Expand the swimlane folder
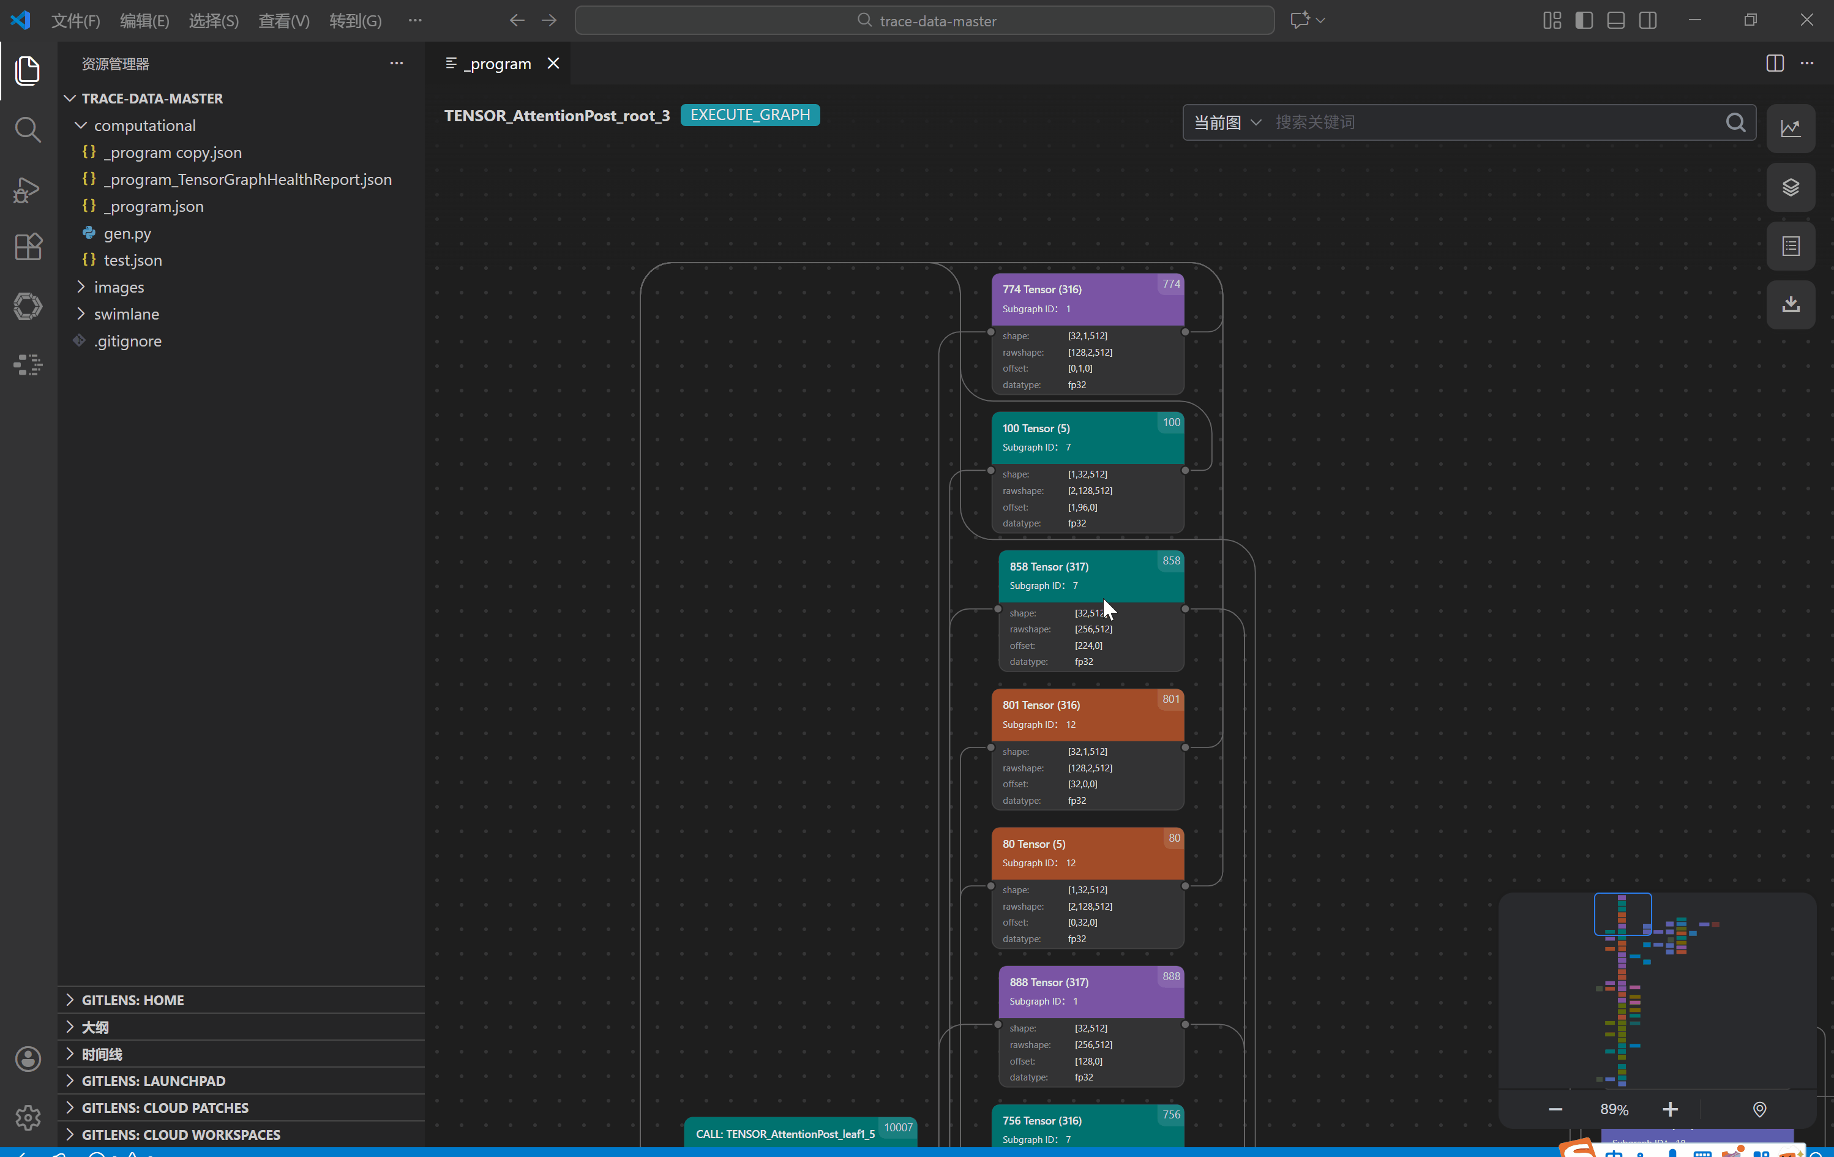This screenshot has width=1834, height=1157. [x=125, y=314]
